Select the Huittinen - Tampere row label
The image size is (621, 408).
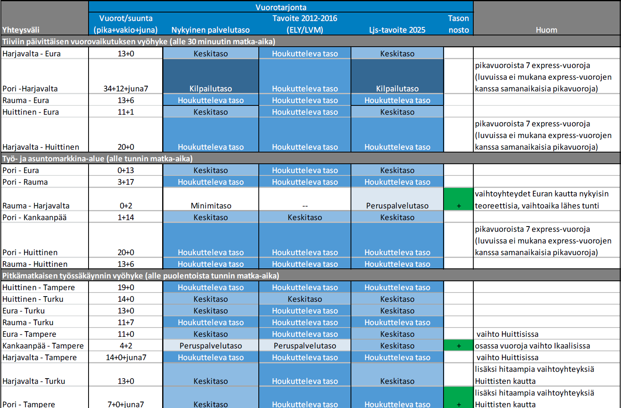(x=39, y=287)
